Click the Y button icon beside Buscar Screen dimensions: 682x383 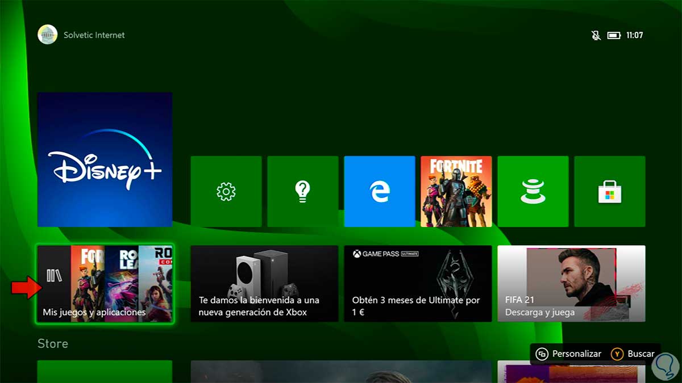pyautogui.click(x=617, y=354)
